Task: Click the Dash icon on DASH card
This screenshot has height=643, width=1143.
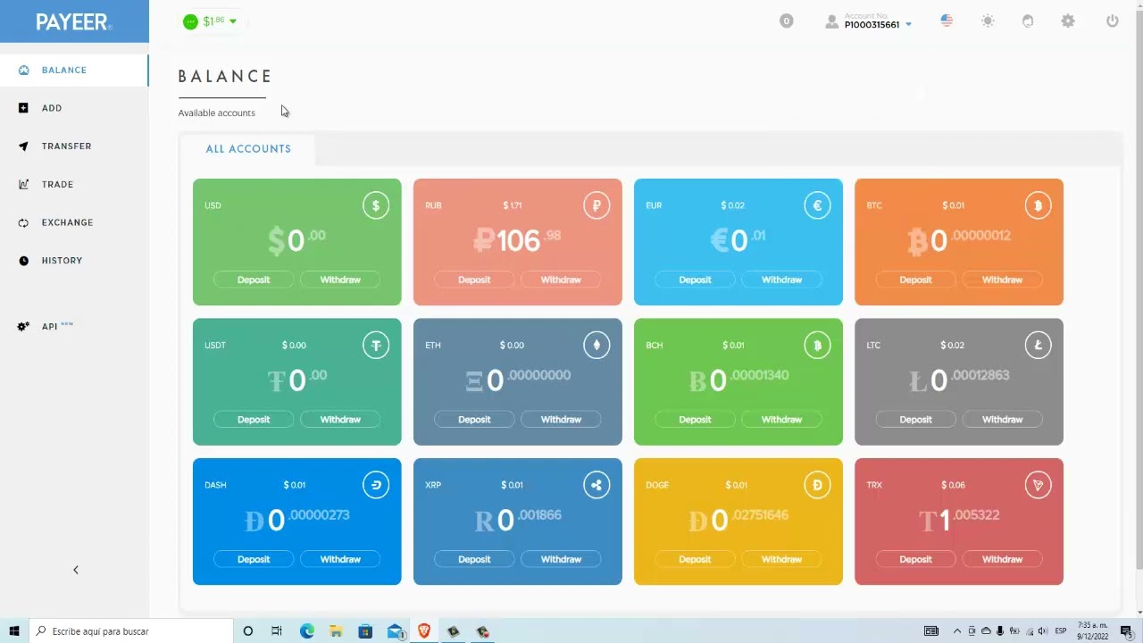Action: (376, 485)
